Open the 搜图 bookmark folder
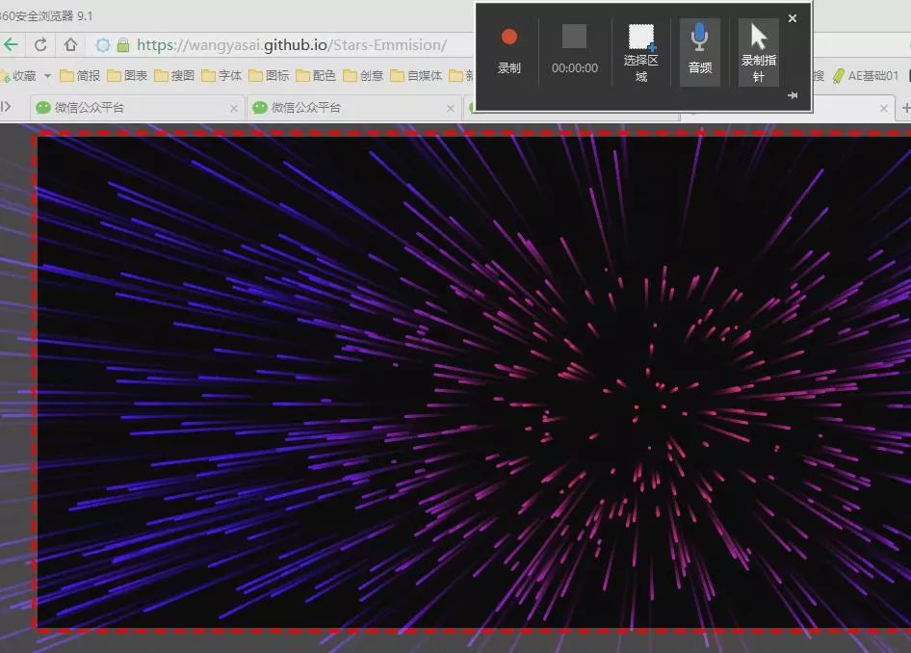Screen dimensions: 911x653 click(174, 76)
